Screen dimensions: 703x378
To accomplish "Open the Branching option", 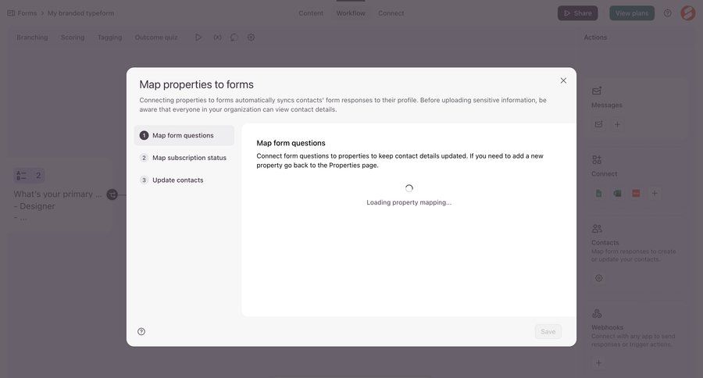I will tap(32, 37).
